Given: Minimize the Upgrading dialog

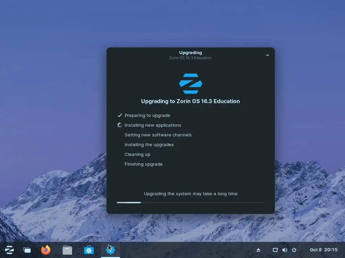Looking at the screenshot, I should tap(268, 55).
